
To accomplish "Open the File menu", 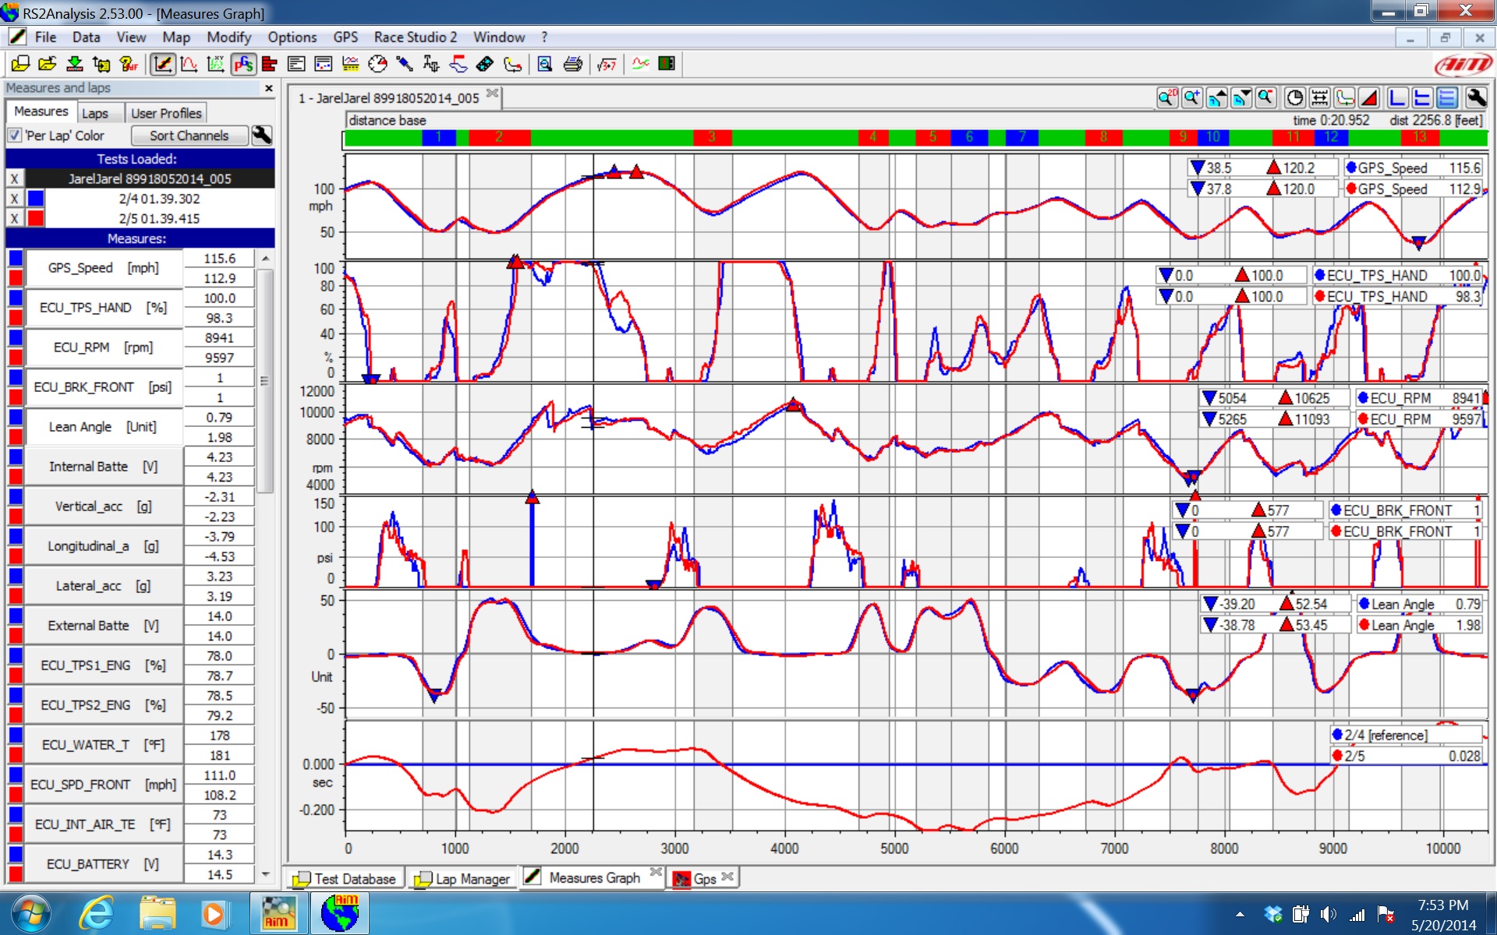I will pos(45,37).
